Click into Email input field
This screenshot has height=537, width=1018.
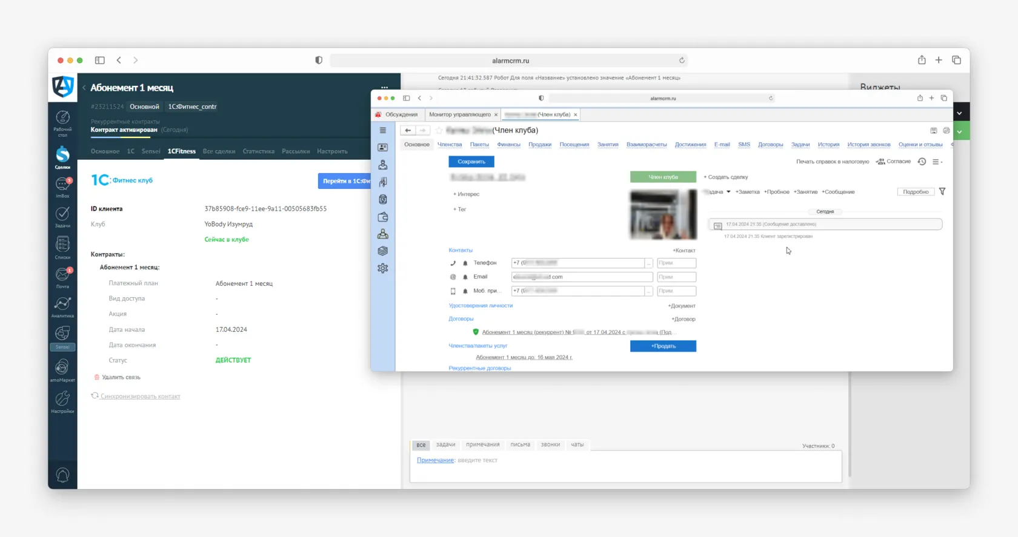582,277
